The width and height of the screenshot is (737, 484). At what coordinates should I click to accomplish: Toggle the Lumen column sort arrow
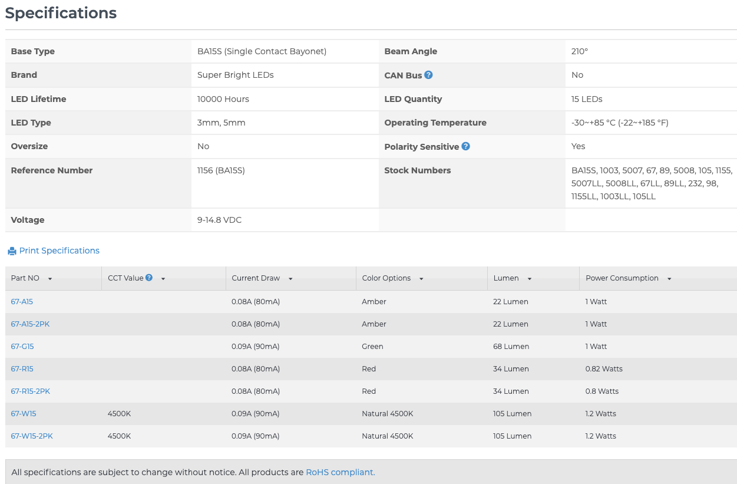click(x=530, y=279)
